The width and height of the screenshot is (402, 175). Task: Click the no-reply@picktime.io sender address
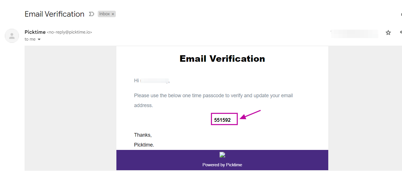(x=69, y=32)
